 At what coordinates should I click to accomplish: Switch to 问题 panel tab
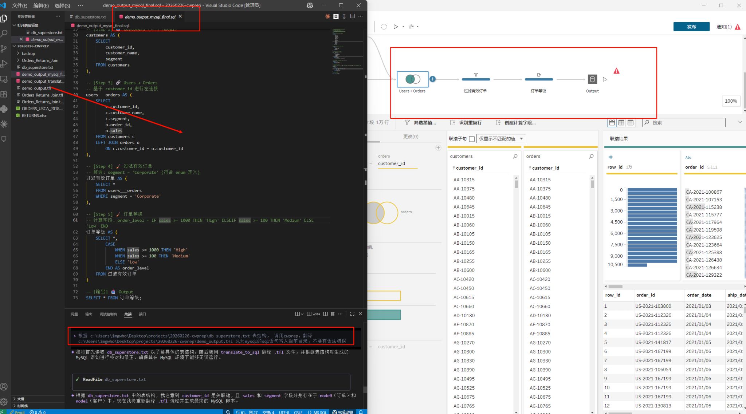pos(74,314)
